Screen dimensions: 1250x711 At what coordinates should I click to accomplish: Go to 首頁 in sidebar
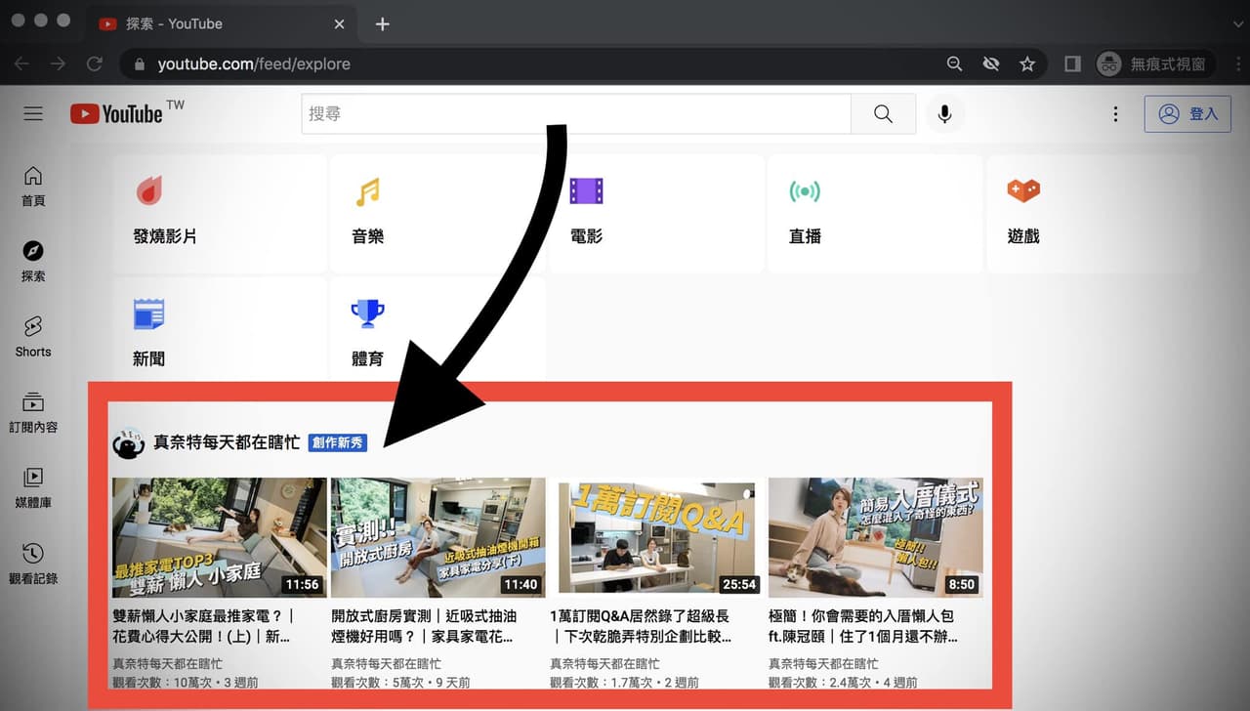coord(33,186)
